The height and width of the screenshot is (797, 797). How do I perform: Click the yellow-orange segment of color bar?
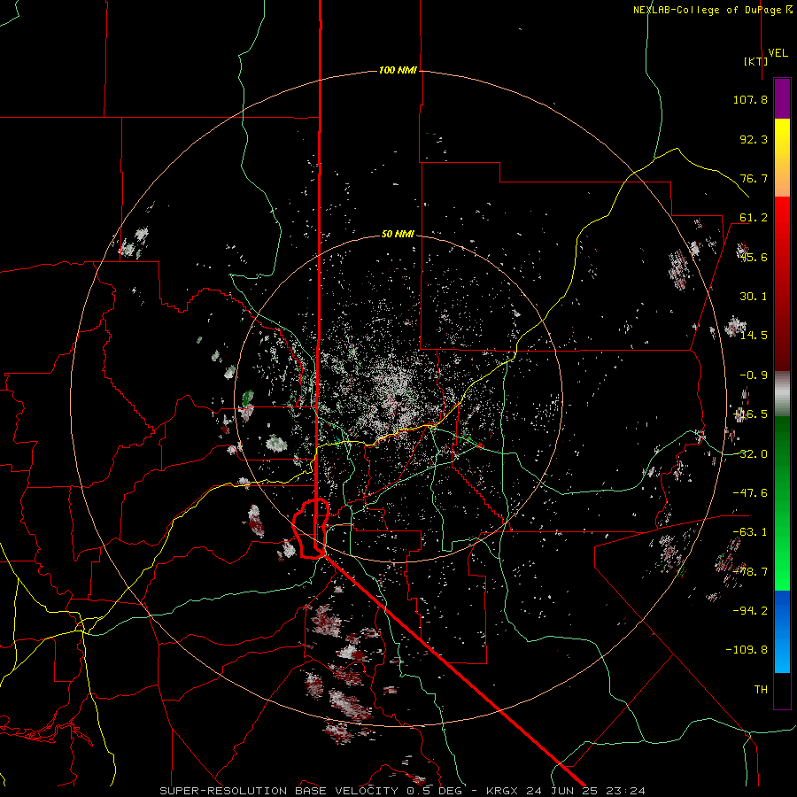(x=782, y=158)
